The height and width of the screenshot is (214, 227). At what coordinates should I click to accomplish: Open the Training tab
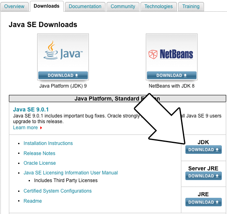(191, 6)
